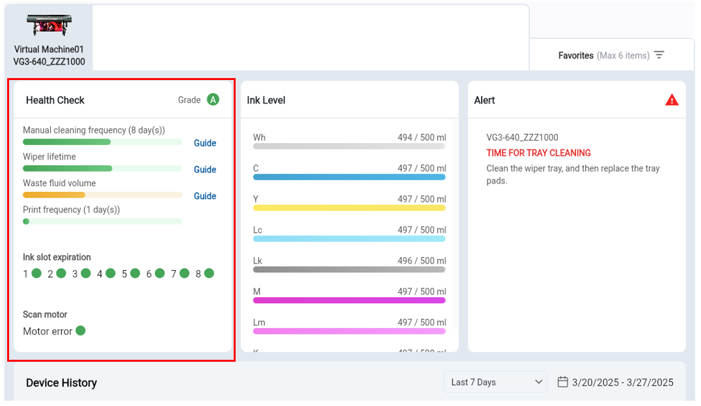Open the Guide for manual cleaning frequency
701x406 pixels.
click(x=205, y=142)
